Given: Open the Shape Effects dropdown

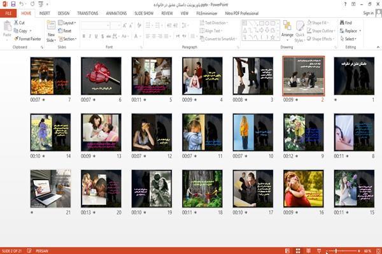Looking at the screenshot, I should click(321, 39).
